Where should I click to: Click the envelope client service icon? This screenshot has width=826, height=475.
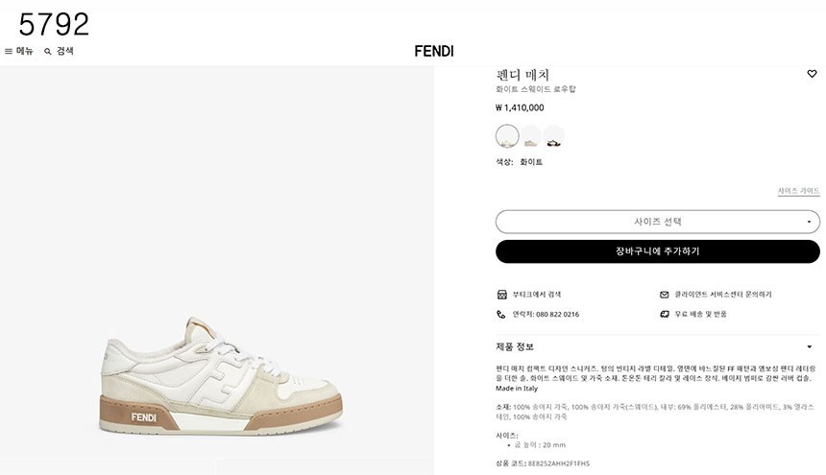(664, 295)
